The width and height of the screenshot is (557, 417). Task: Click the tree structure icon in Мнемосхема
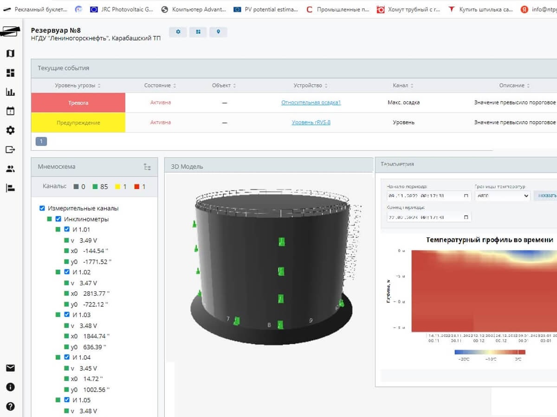(147, 167)
